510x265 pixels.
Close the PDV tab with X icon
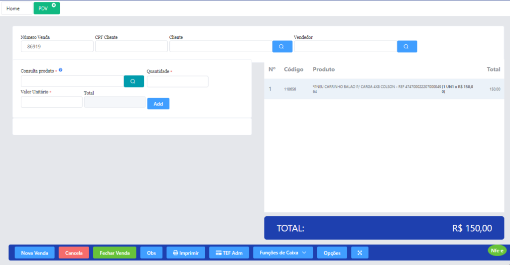(x=54, y=5)
